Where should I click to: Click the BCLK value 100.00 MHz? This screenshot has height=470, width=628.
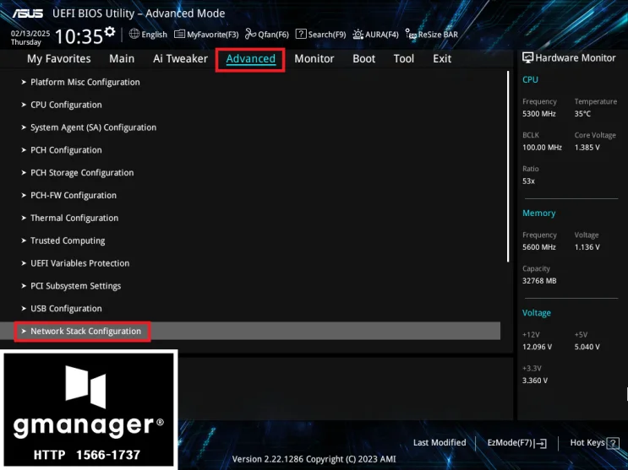[x=542, y=148]
